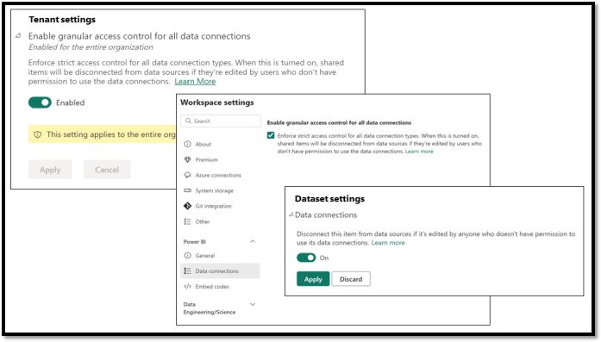The width and height of the screenshot is (601, 342).
Task: Click the Dataset settings title
Action: point(329,199)
